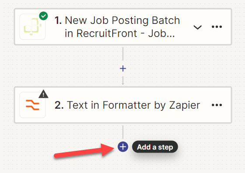
Task: Click the connector line below step 1 card
Action: click(x=123, y=54)
